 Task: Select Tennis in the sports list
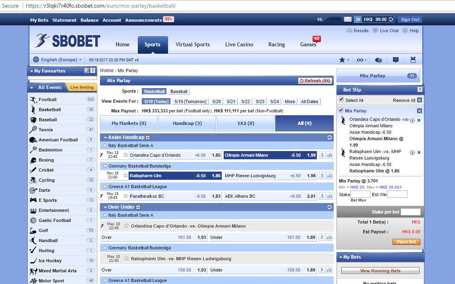pos(46,130)
